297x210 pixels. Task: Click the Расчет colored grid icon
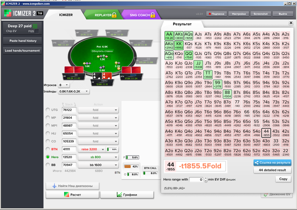point(67,195)
